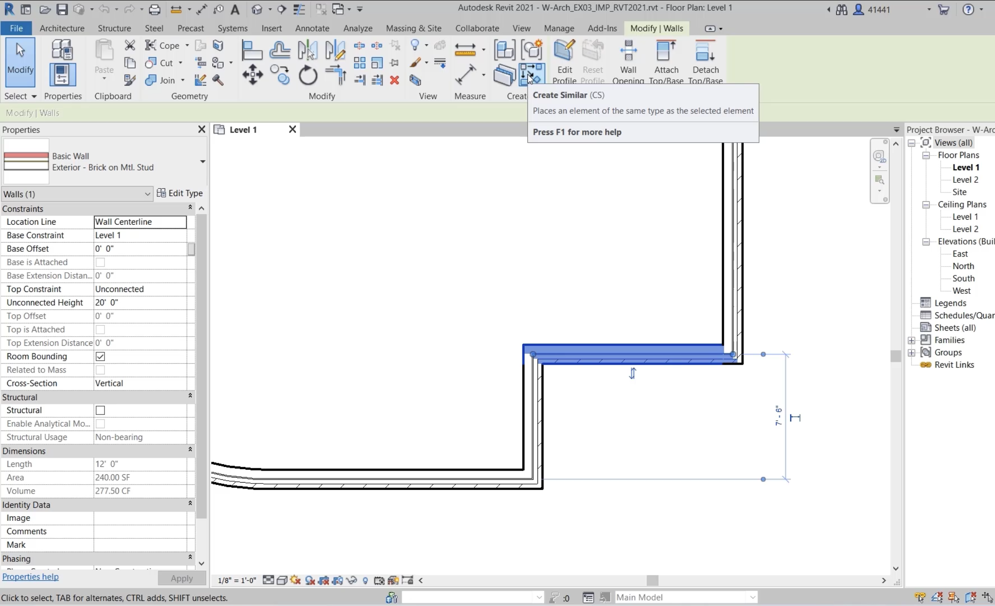Open the Modify menu tab in ribbon
Image resolution: width=995 pixels, height=606 pixels.
pyautogui.click(x=656, y=29)
